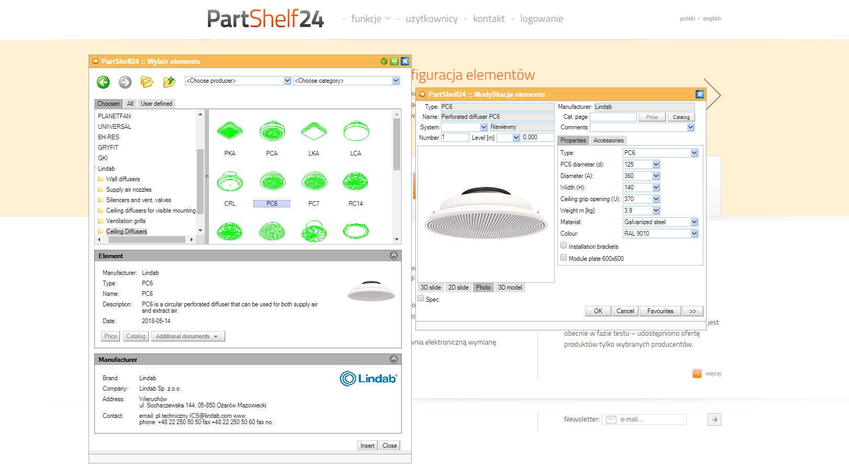Toggle the Installation brackets checkbox

(564, 246)
